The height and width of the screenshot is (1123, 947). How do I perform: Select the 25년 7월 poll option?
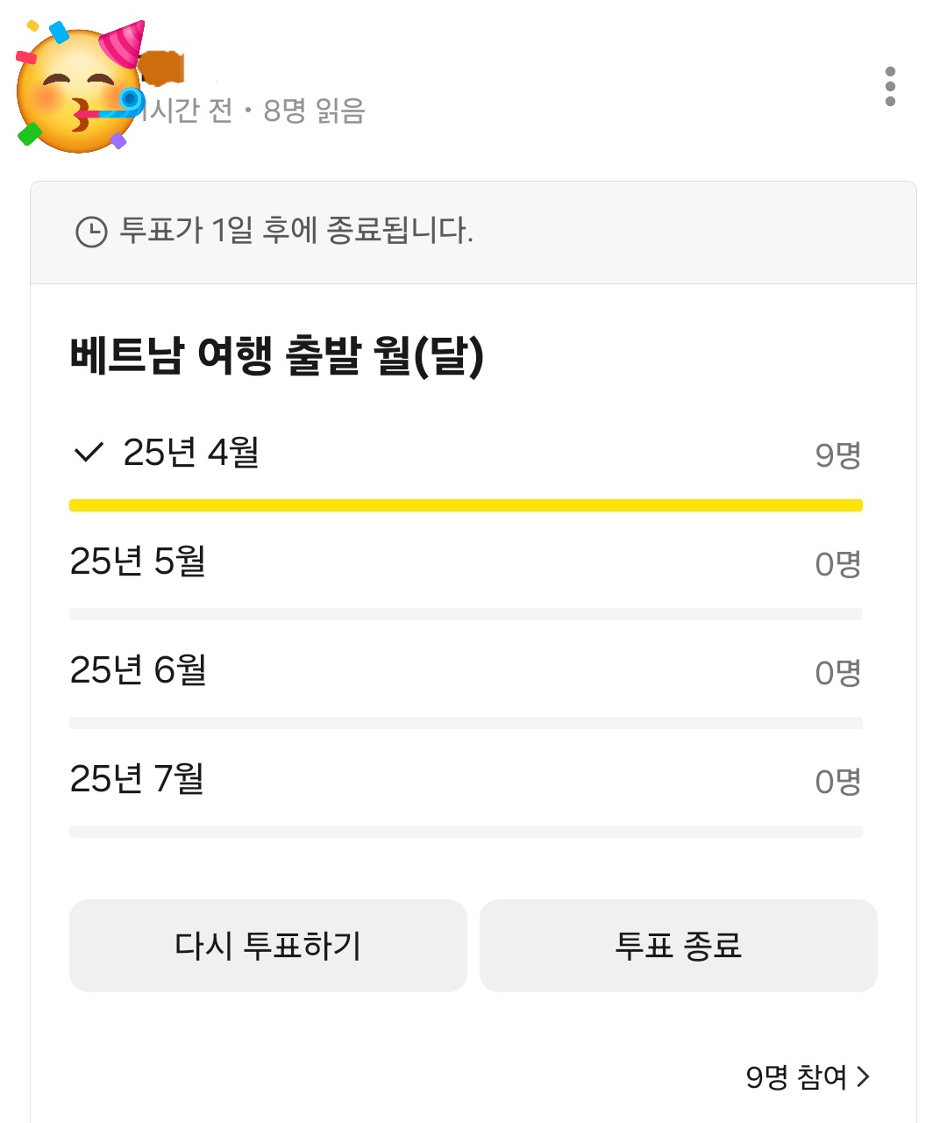point(138,779)
